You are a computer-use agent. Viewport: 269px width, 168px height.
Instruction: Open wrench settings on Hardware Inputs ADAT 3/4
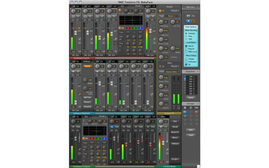click(x=104, y=39)
